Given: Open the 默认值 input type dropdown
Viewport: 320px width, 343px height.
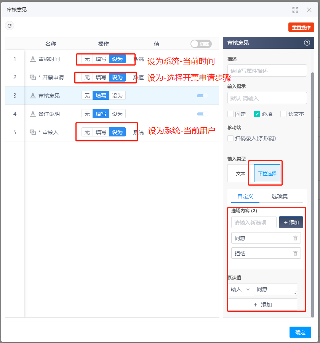Looking at the screenshot, I should pyautogui.click(x=241, y=289).
